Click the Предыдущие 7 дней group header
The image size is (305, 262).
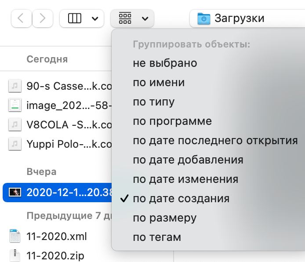69,216
